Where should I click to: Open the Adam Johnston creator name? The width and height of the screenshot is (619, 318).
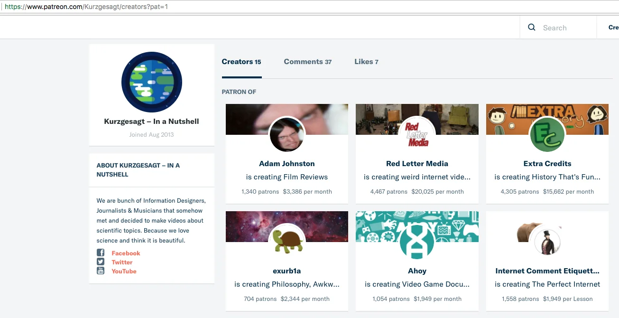287,164
